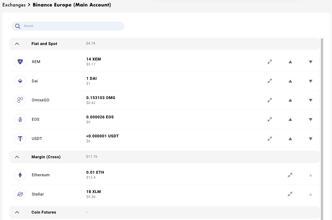Click the $12.4 Ethereum value
Screen dimensions: 332x220
point(91,178)
